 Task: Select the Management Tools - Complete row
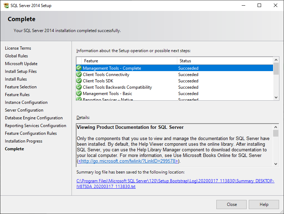tap(175, 68)
